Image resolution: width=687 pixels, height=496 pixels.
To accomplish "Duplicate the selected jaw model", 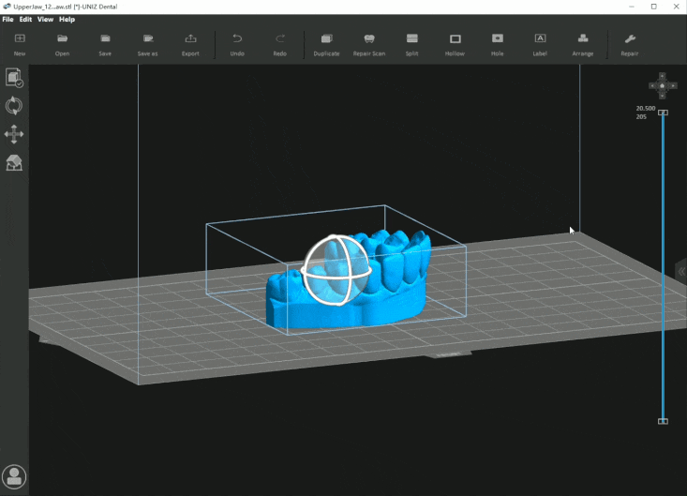I will pos(326,43).
